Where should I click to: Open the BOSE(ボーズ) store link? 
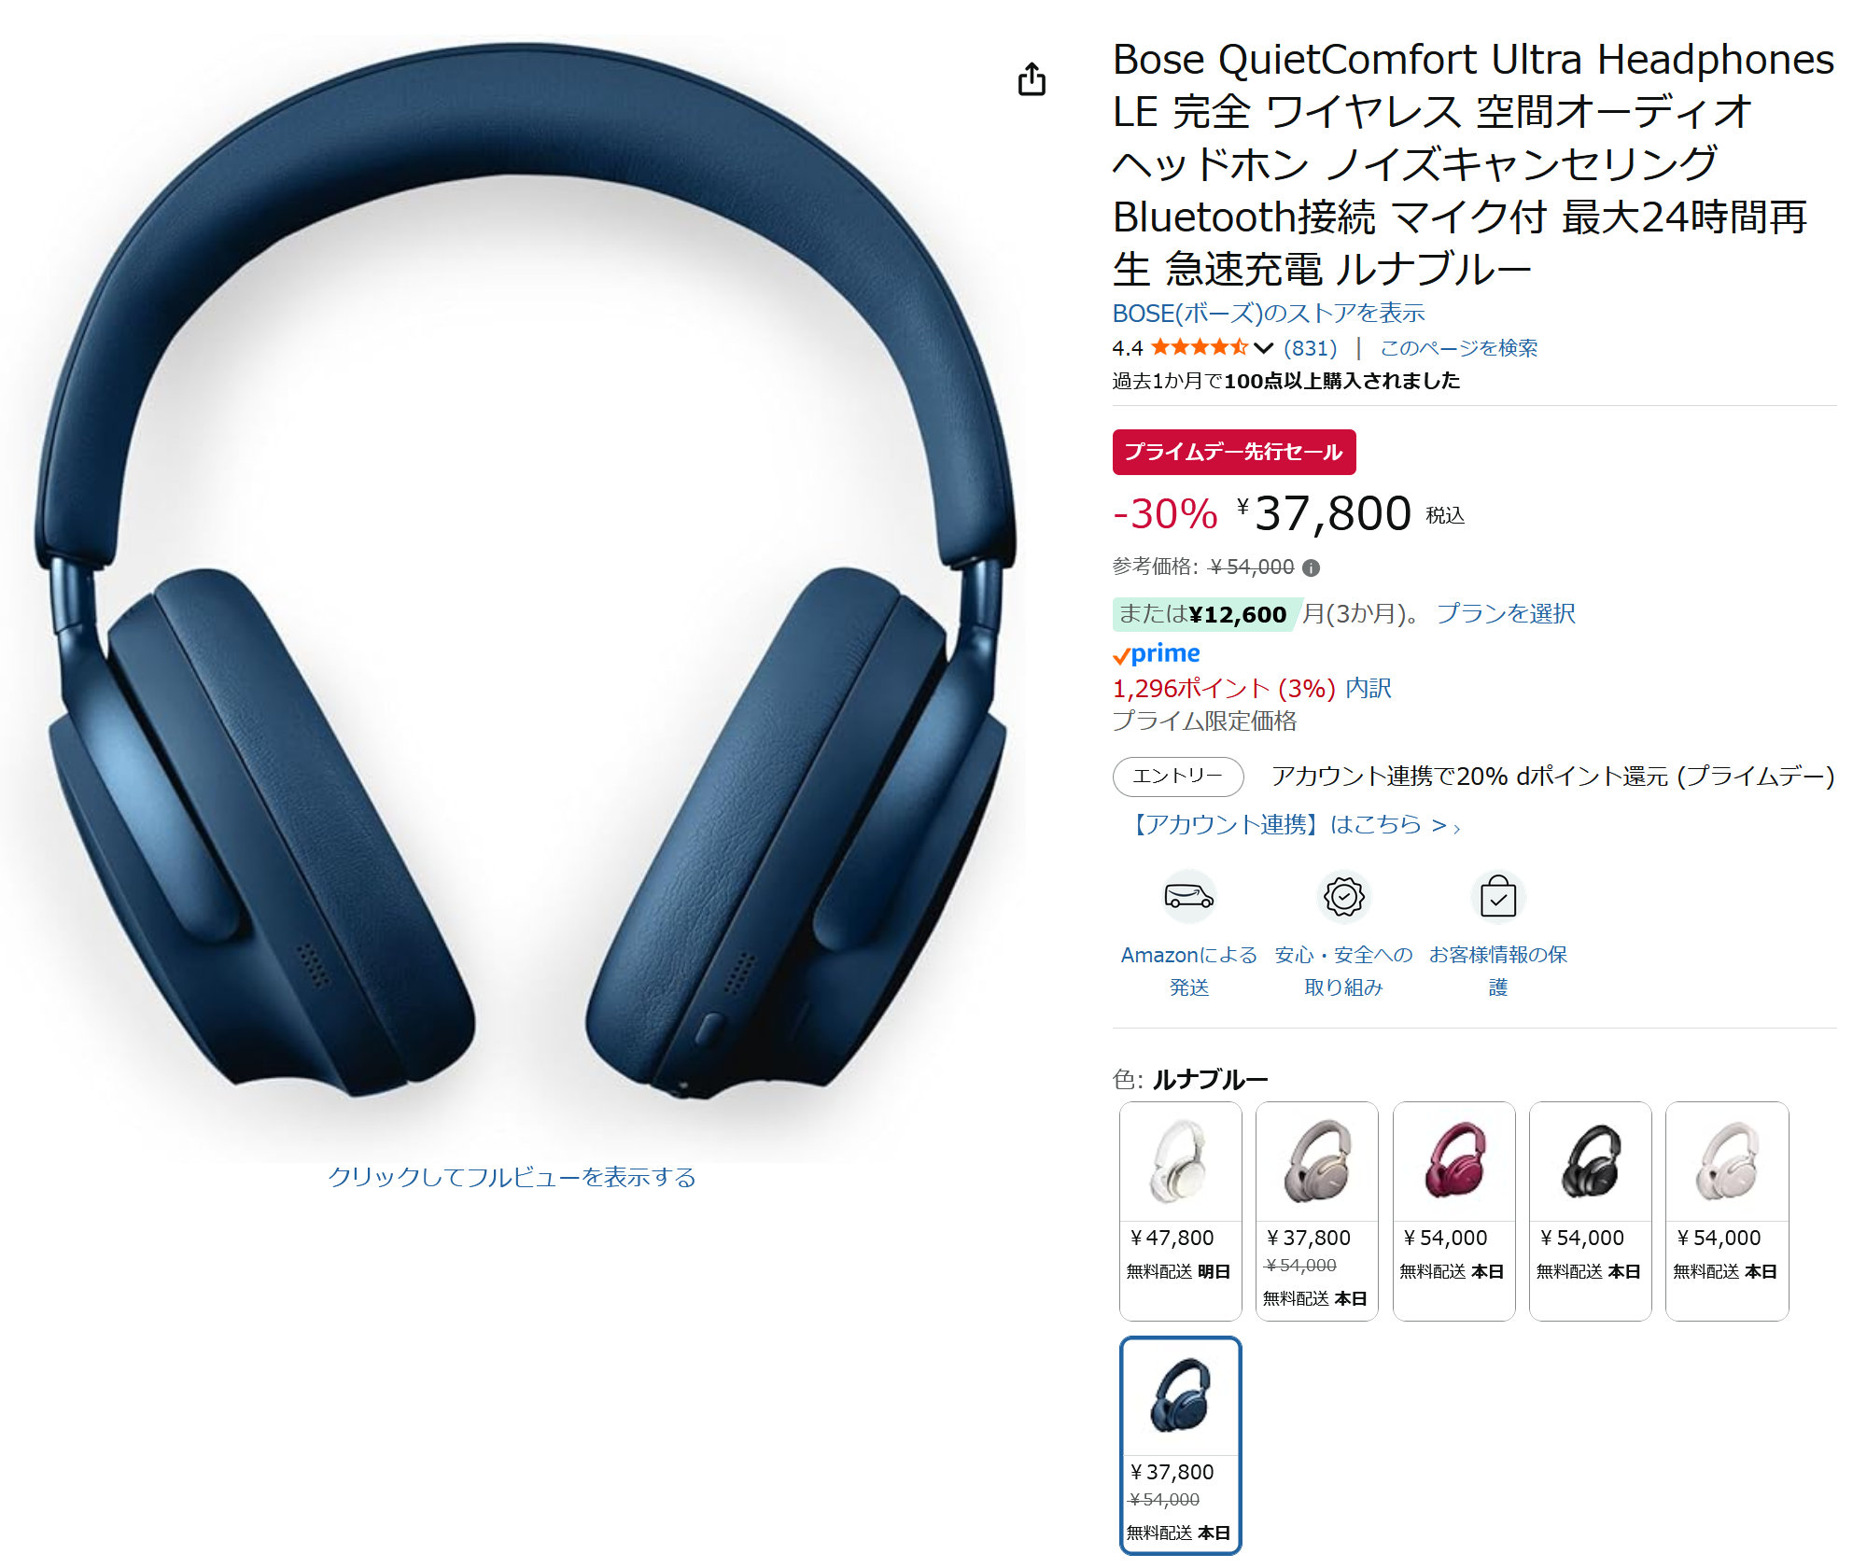point(1269,313)
